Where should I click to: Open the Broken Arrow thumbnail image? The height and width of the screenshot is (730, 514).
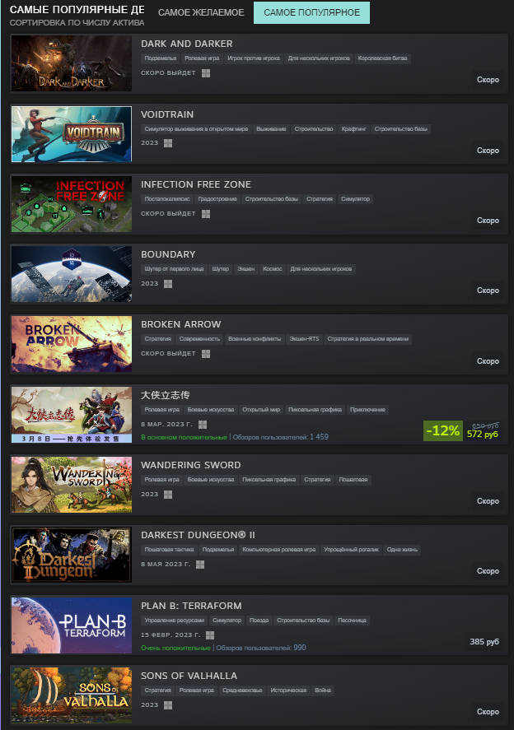coord(72,344)
